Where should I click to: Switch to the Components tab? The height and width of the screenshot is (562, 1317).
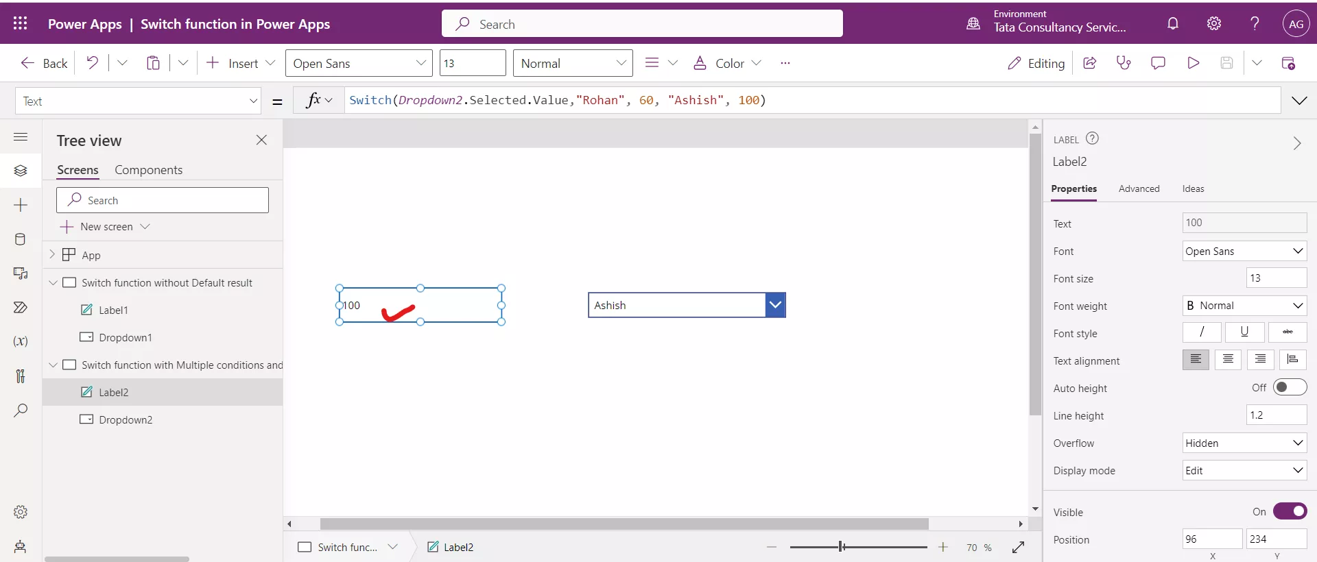pyautogui.click(x=149, y=170)
